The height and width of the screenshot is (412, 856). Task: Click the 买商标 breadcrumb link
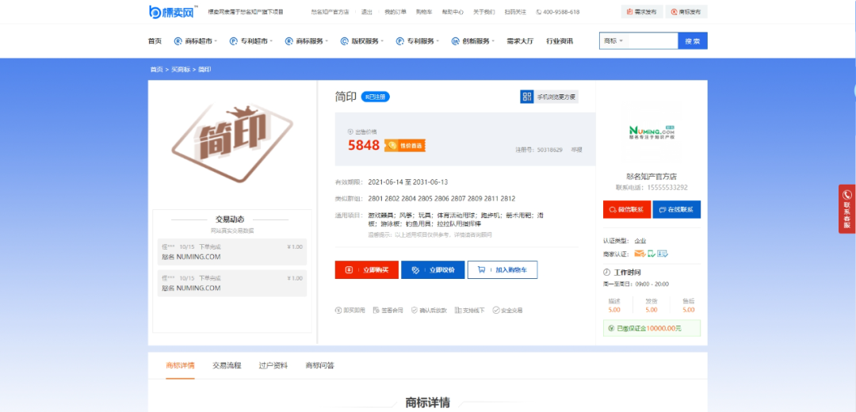[x=182, y=70]
